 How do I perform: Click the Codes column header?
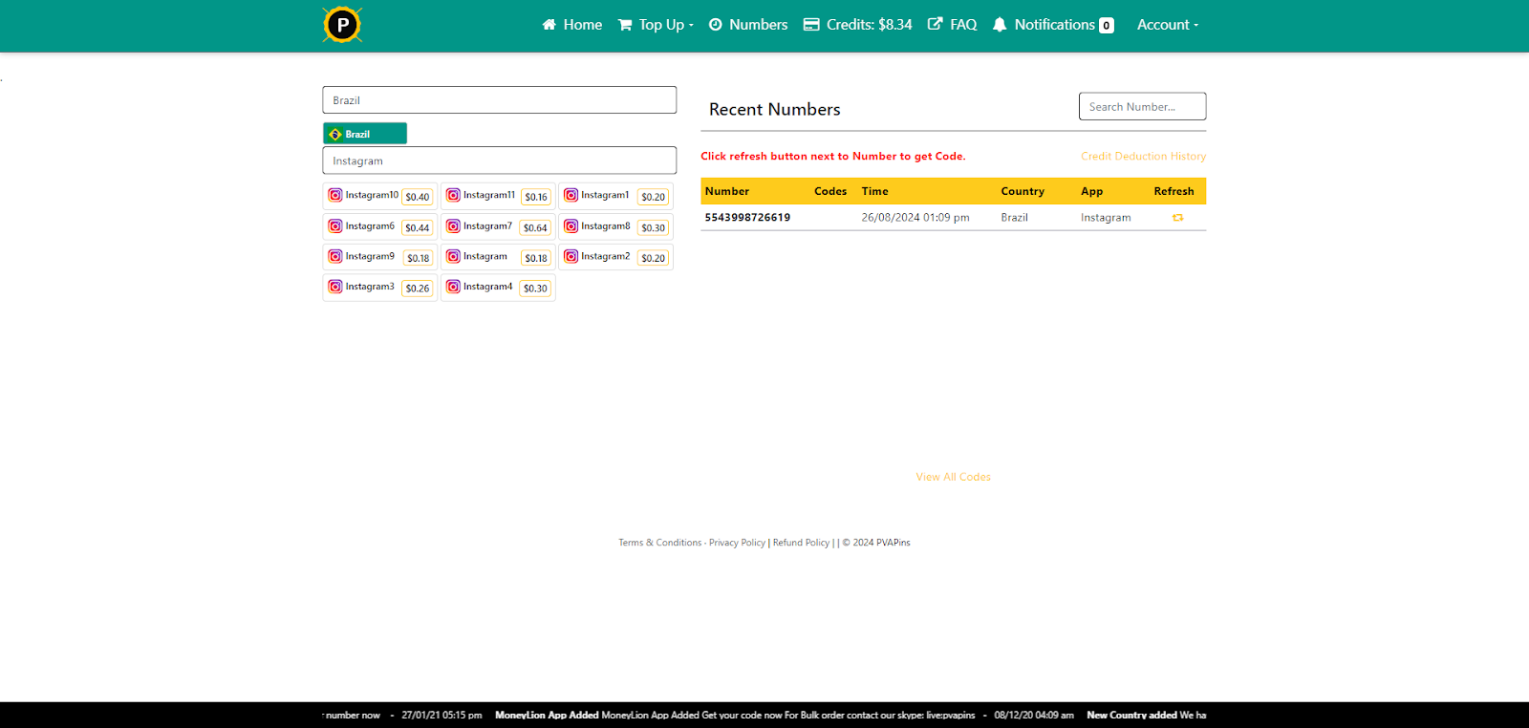pyautogui.click(x=830, y=191)
